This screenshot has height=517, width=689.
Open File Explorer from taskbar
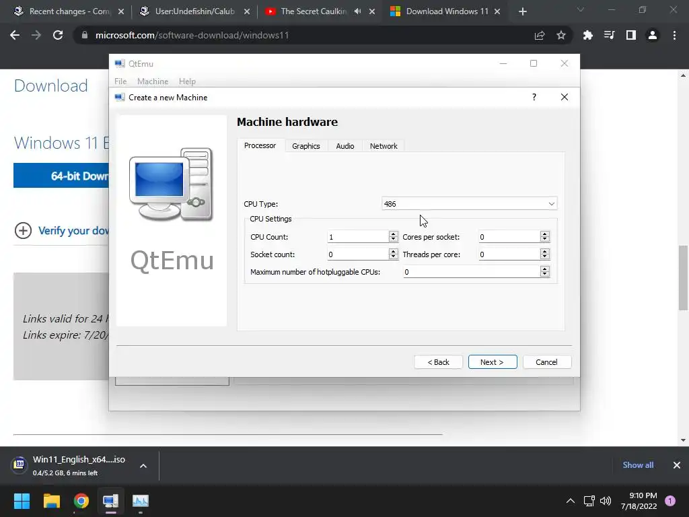(51, 501)
